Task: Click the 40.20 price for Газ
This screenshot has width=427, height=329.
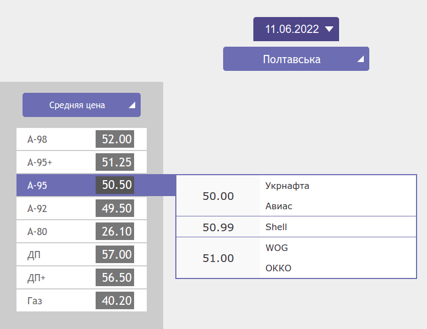Action: coord(117,301)
